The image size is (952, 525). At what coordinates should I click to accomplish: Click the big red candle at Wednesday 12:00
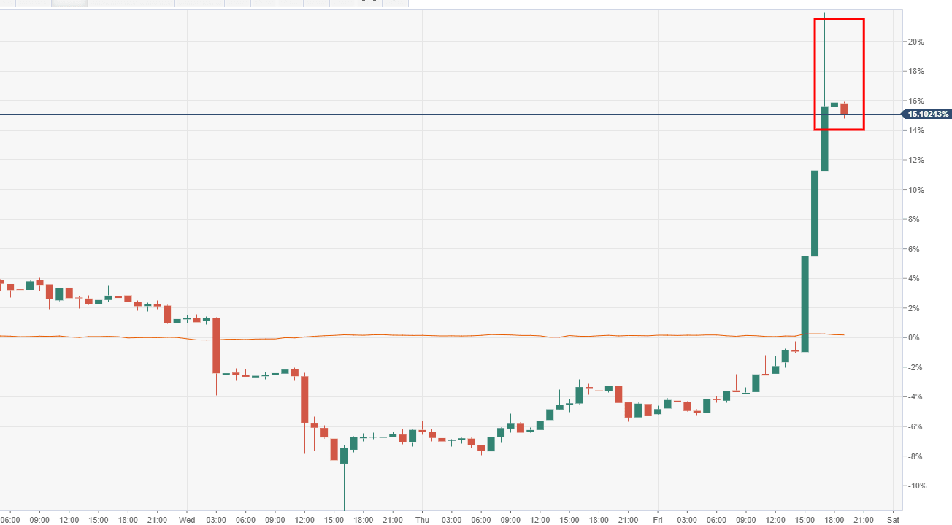coord(304,399)
